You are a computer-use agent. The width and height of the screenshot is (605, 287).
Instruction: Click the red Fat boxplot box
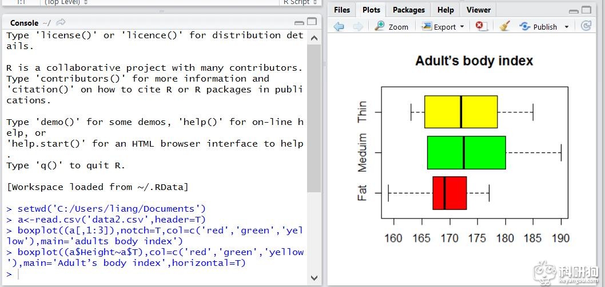click(449, 193)
